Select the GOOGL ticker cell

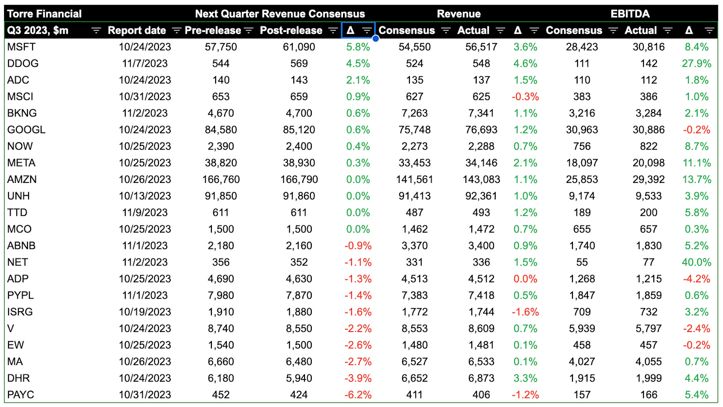[x=26, y=130]
